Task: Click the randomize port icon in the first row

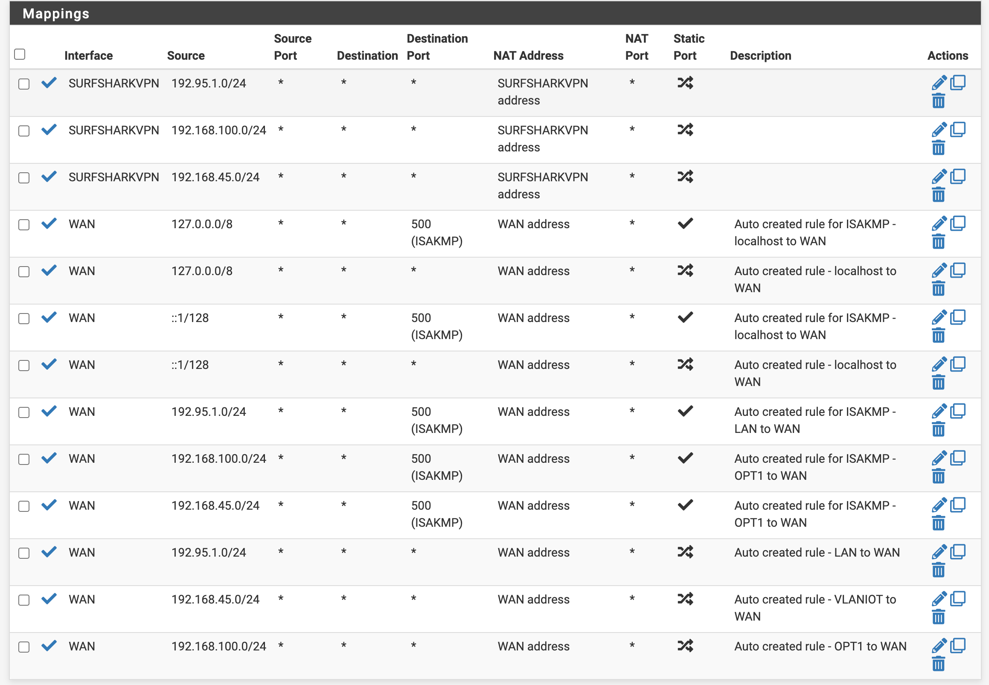Action: 685,82
